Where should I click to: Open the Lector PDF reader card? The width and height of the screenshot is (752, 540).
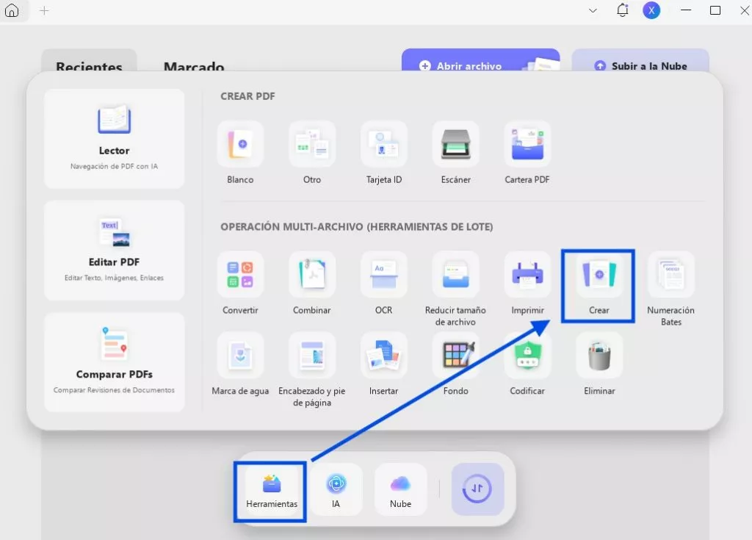114,138
